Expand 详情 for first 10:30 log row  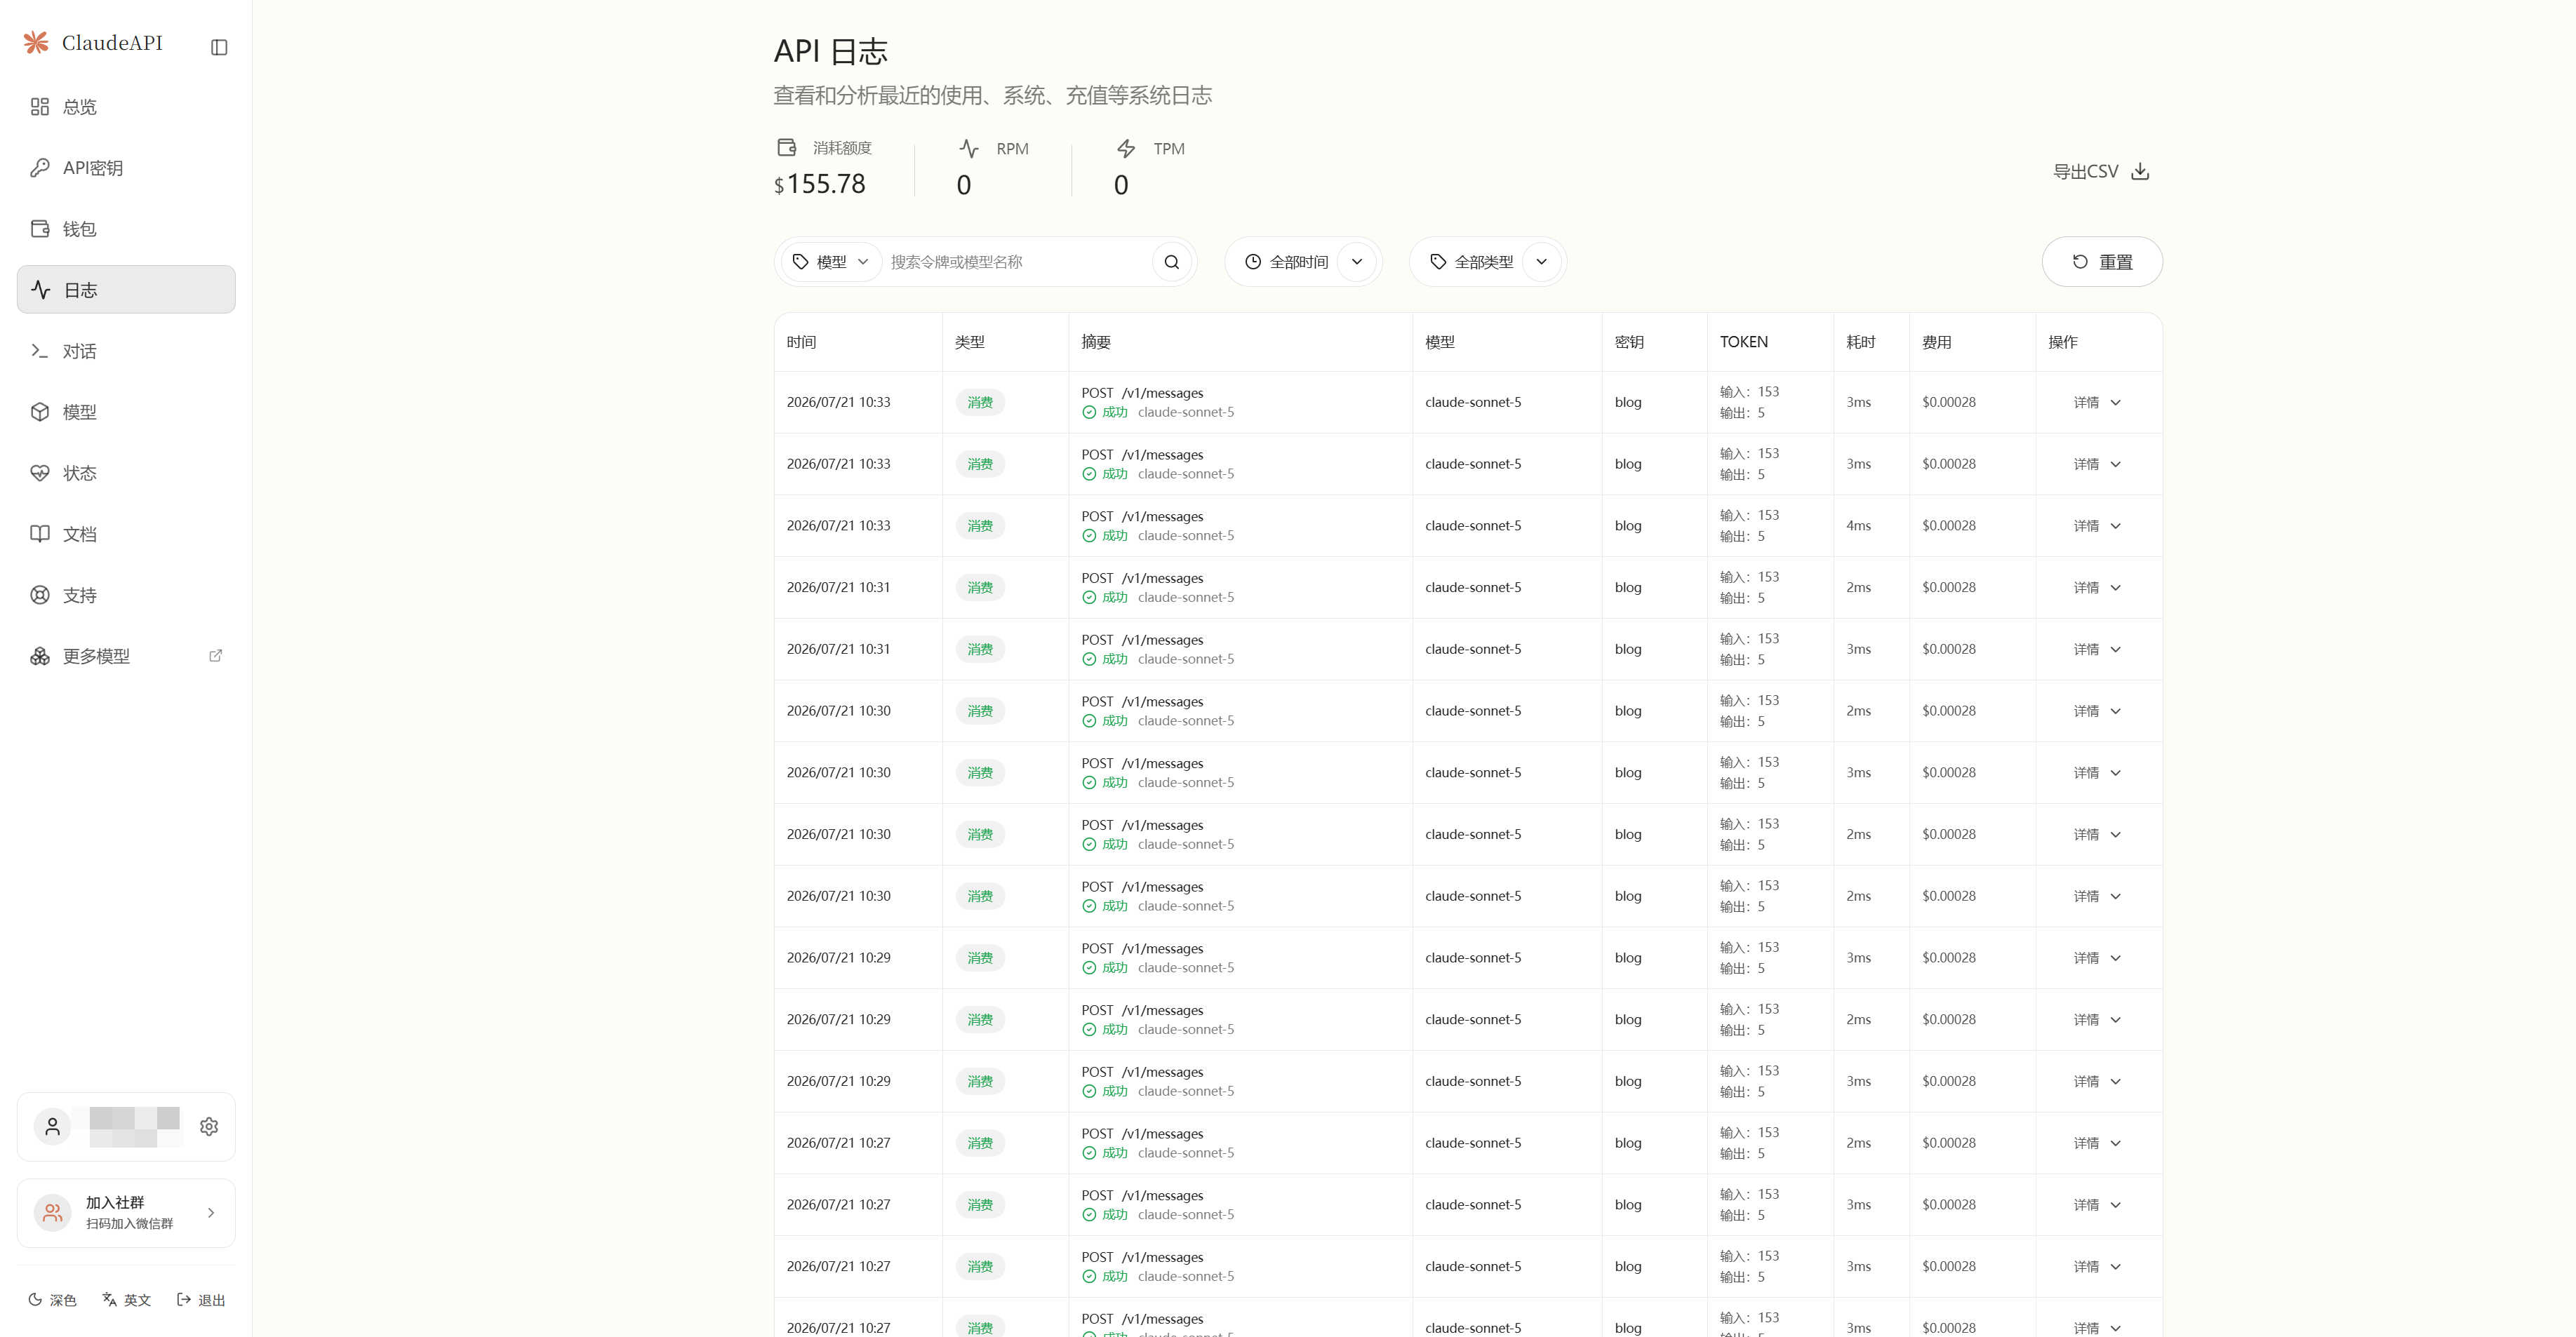2097,711
